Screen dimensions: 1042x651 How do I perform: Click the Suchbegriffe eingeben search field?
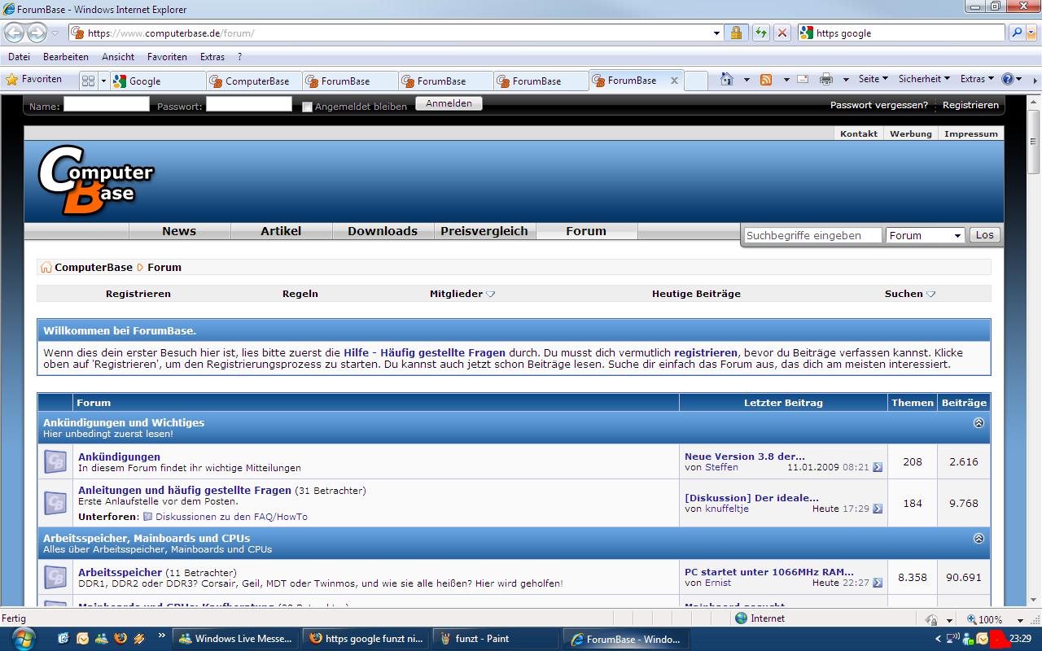[813, 235]
